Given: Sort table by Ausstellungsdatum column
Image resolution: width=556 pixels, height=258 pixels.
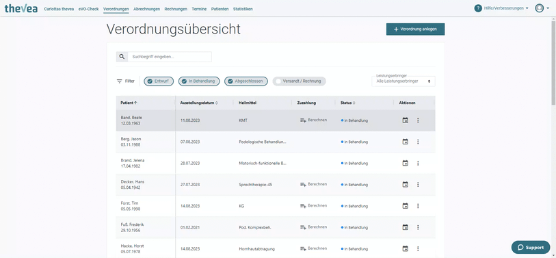Looking at the screenshot, I should point(199,103).
